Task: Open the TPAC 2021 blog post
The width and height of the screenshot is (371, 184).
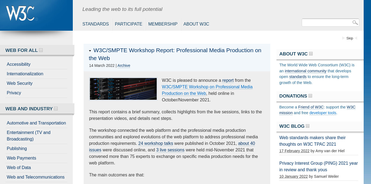Action: (312, 141)
